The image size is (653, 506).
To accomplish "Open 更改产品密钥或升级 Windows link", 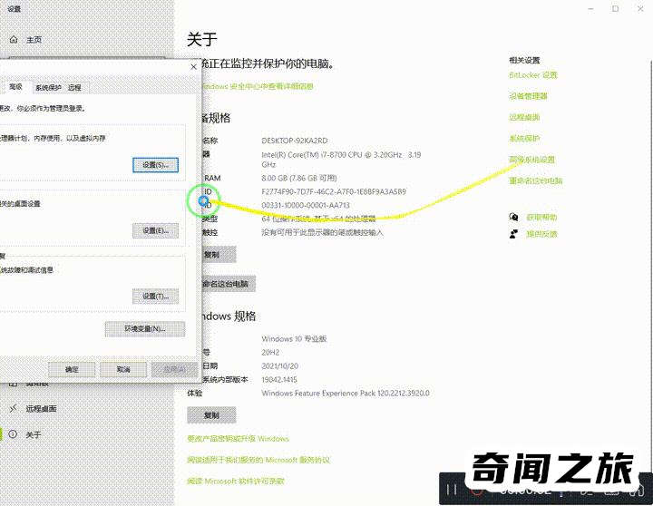I will [x=238, y=439].
